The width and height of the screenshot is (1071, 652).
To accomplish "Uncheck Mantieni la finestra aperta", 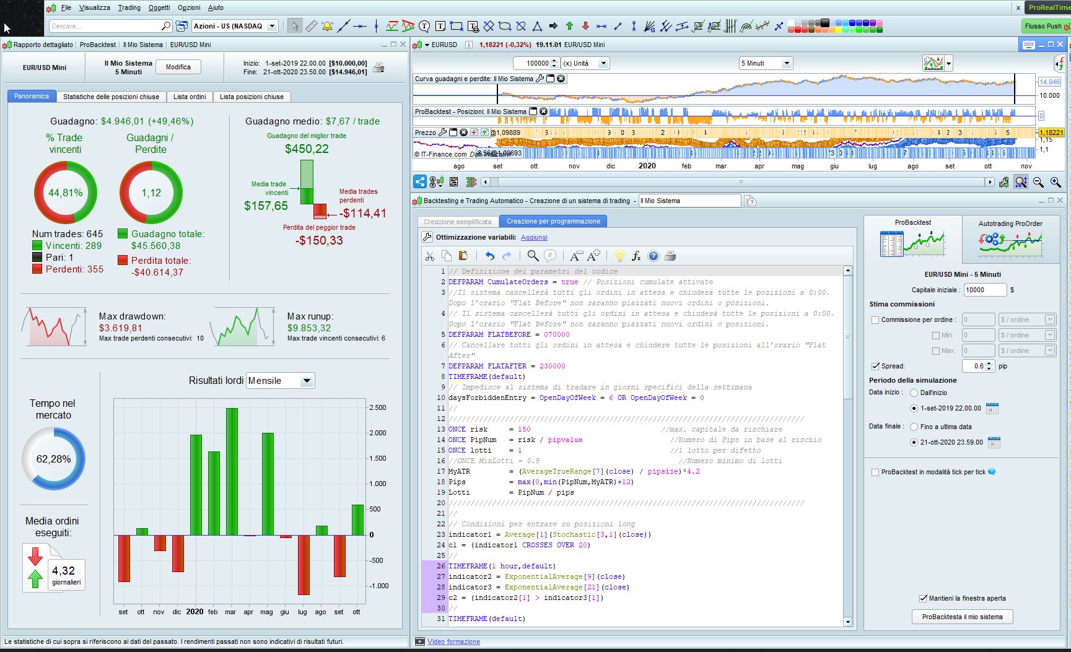I will [x=923, y=598].
